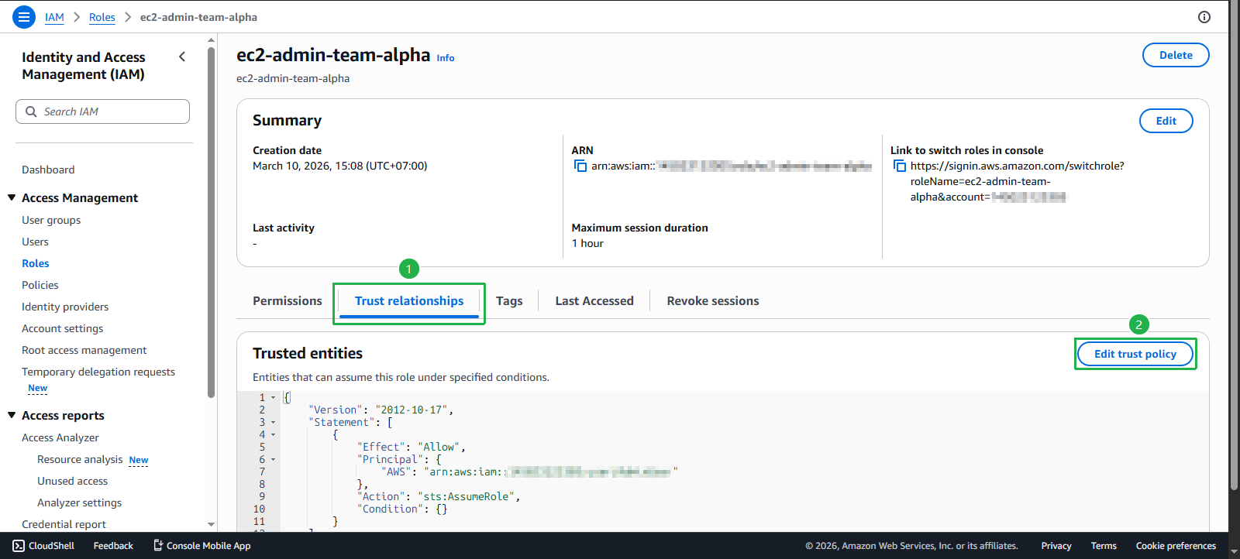
Task: Delete the ec2-admin-team-alpha role
Action: point(1176,55)
